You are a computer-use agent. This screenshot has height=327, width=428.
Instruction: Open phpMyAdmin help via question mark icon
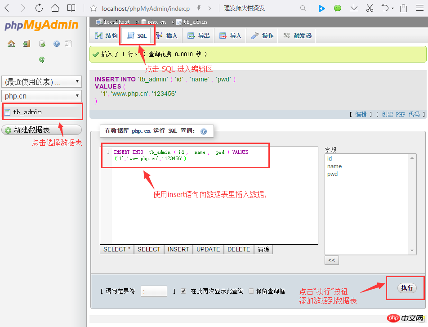[x=56, y=44]
